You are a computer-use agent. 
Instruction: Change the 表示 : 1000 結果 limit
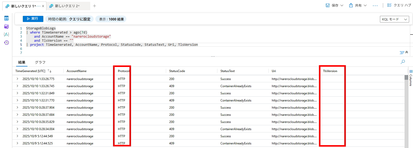pyautogui.click(x=111, y=19)
